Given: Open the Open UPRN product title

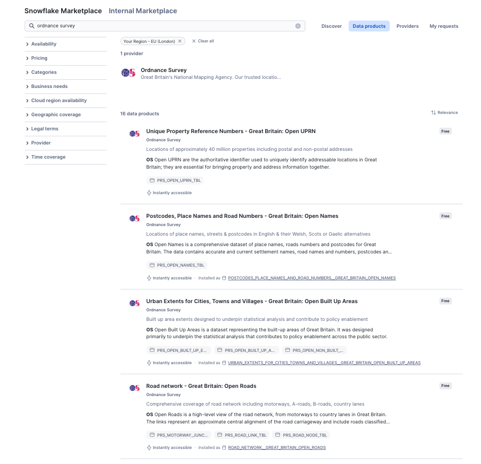Looking at the screenshot, I should (230, 131).
